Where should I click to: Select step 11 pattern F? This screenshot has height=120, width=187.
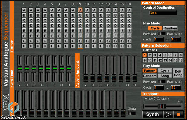94,36
